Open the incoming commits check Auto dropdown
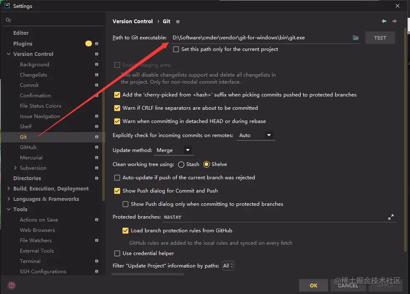This screenshot has height=294, width=410. [255, 135]
